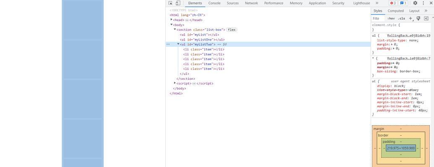Open the Application tab
This screenshot has width=434, height=167.
click(317, 3)
